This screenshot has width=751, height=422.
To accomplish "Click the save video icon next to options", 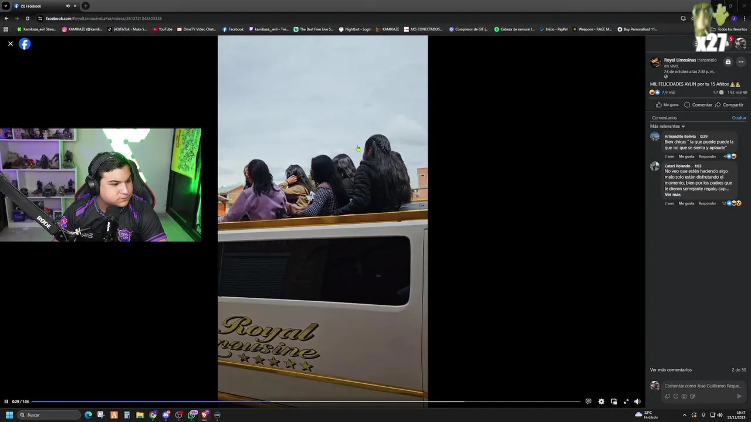I will [728, 62].
